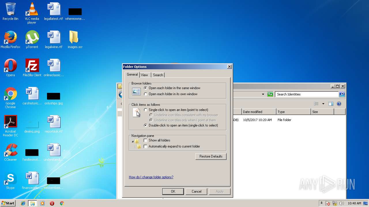Launch Acrobat Reader DC shortcut
Viewport: 369px width, 207px height.
tap(10, 126)
